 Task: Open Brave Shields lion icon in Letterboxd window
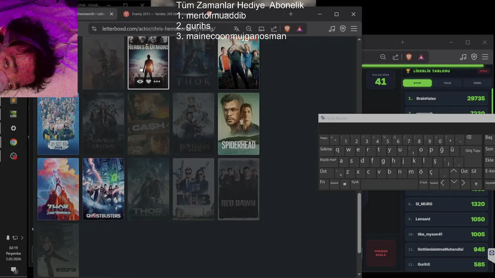pos(287,29)
